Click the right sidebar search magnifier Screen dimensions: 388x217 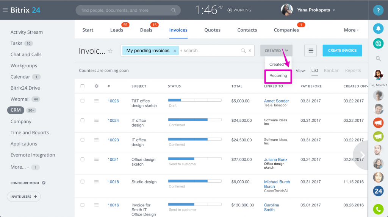click(x=378, y=59)
